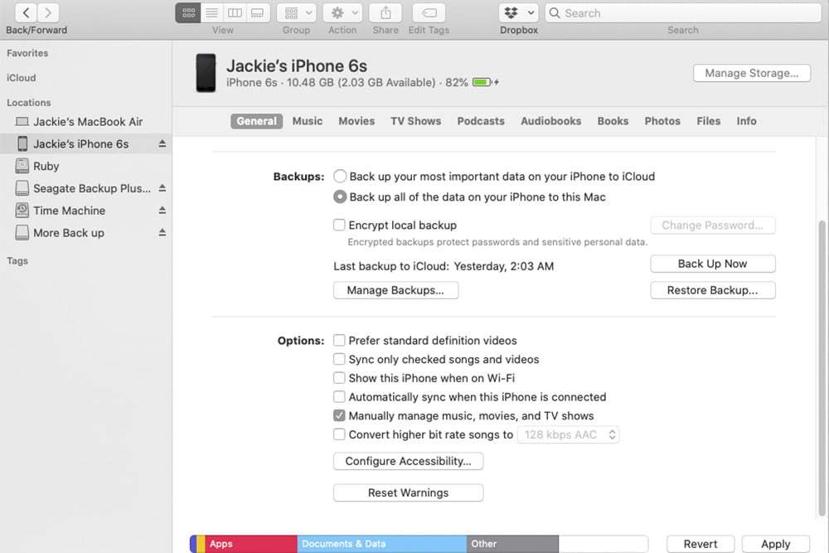
Task: Click Restore Backup
Action: (x=713, y=290)
